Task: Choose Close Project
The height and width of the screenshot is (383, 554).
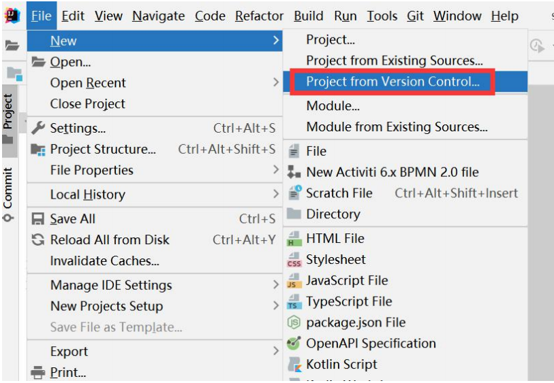Action: click(155, 103)
